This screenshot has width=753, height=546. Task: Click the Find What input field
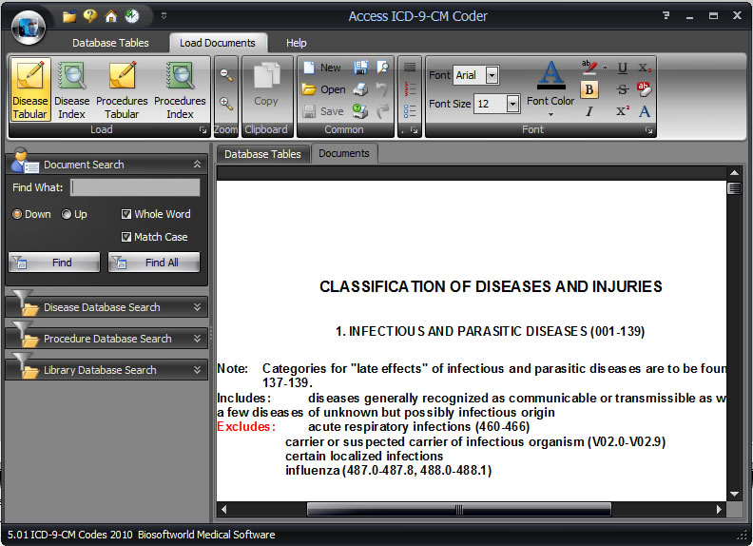135,187
